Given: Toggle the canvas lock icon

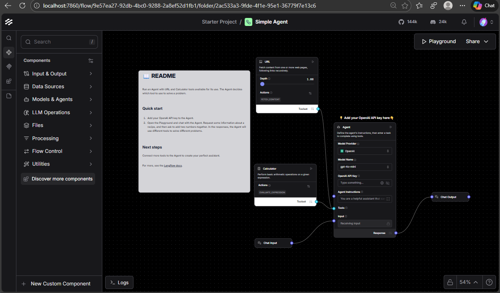Looking at the screenshot, I should 450,282.
